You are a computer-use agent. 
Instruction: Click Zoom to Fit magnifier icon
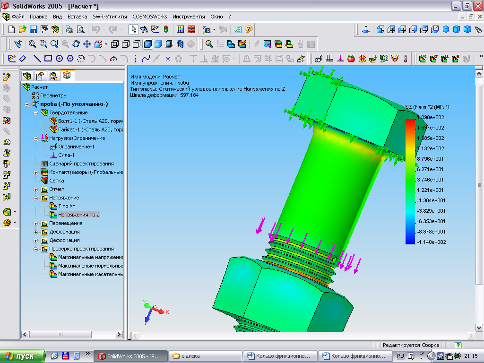pyautogui.click(x=32, y=44)
